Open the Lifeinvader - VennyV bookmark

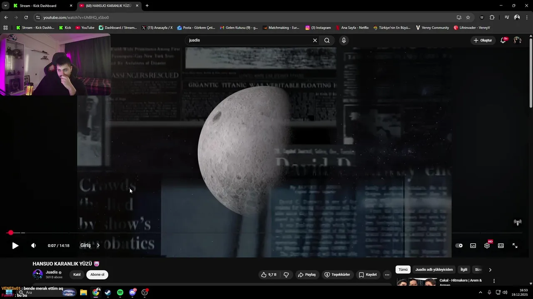(x=471, y=28)
